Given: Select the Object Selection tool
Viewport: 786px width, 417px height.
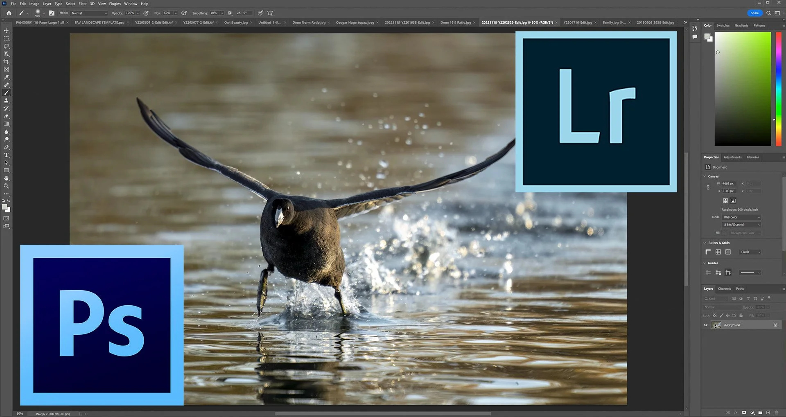Looking at the screenshot, I should [6, 54].
